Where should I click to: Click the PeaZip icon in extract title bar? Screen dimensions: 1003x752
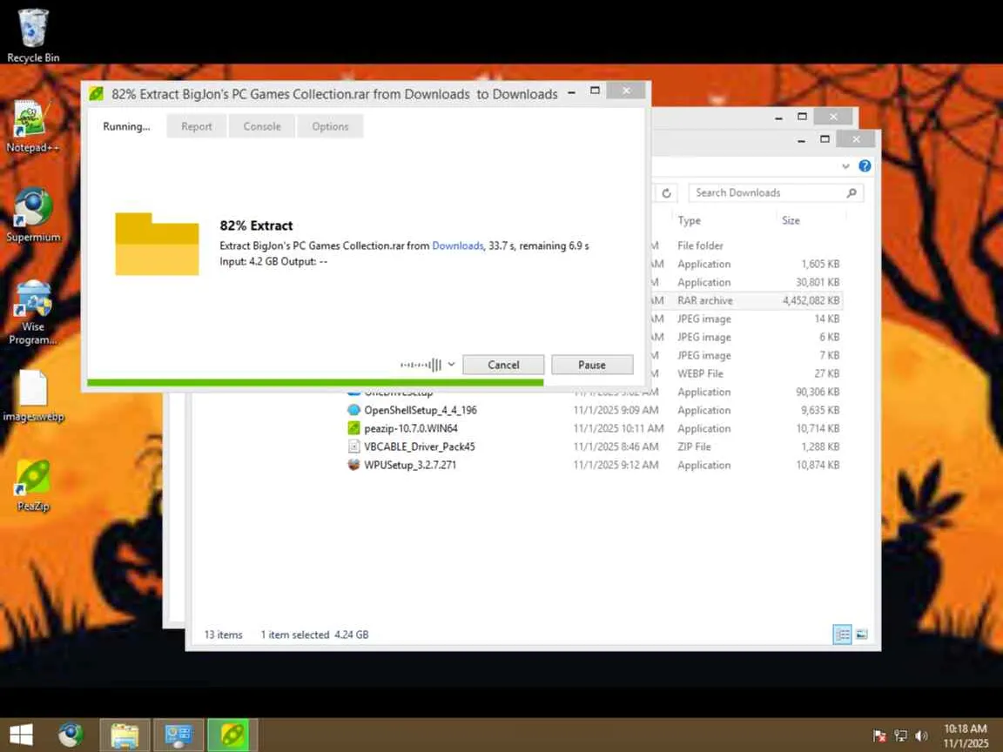96,93
